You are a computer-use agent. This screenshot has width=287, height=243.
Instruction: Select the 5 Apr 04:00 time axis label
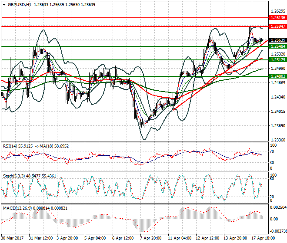coord(95,238)
